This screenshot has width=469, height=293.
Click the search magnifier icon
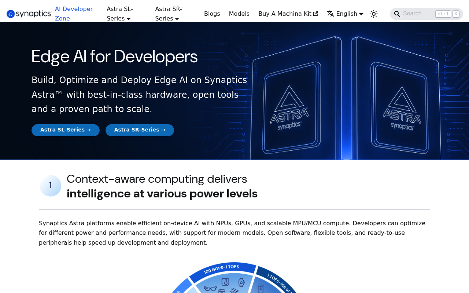click(x=397, y=14)
